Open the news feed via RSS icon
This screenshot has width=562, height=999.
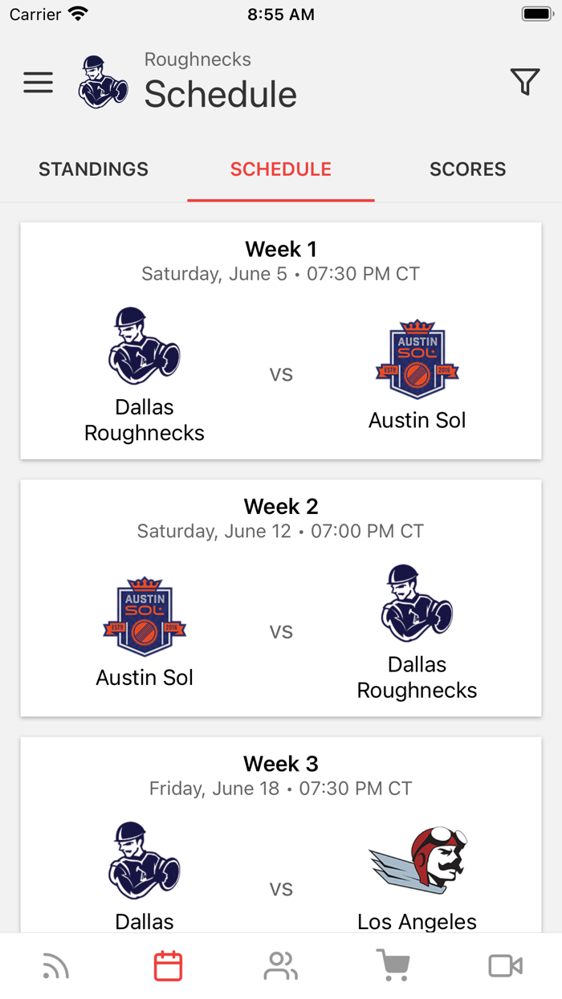point(55,965)
